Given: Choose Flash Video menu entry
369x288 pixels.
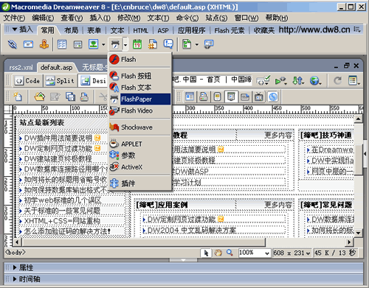Looking at the screenshot, I should coord(139,110).
